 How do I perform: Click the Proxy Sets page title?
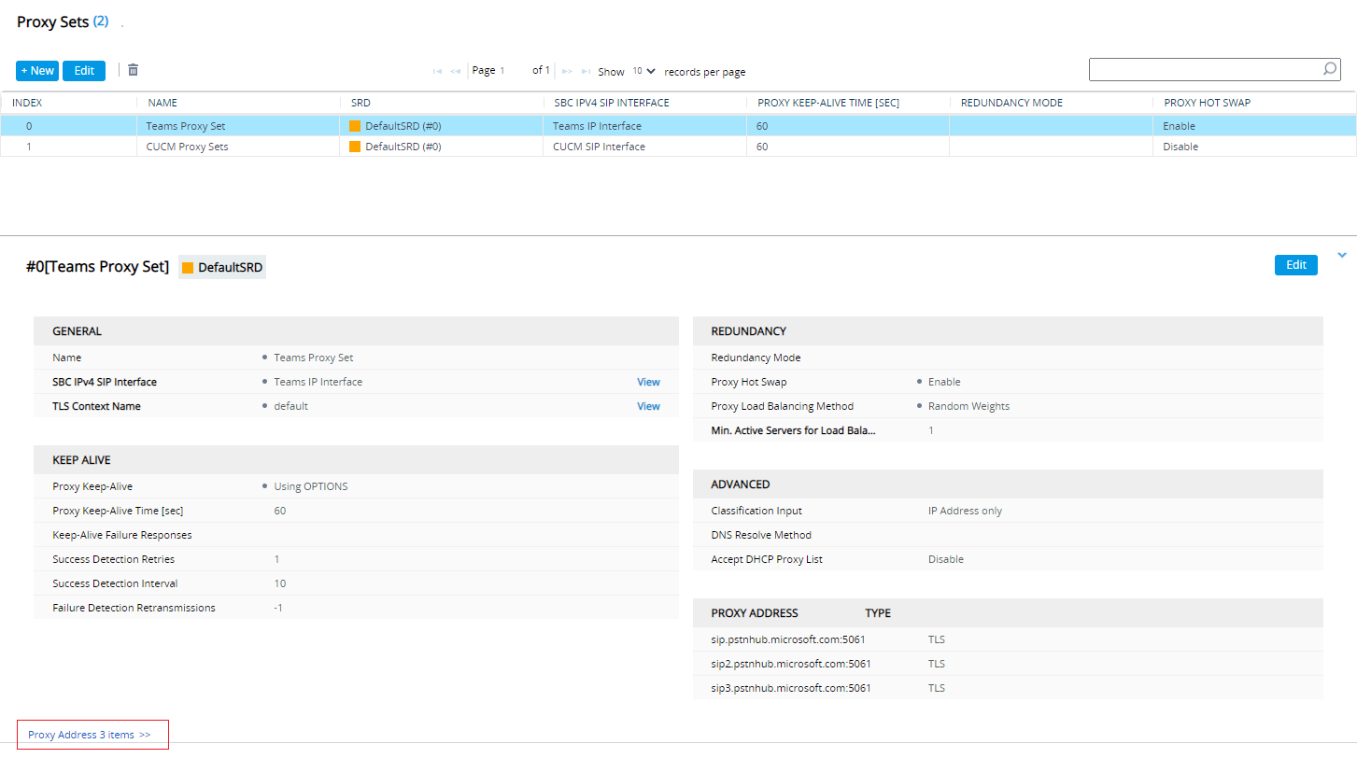click(52, 21)
